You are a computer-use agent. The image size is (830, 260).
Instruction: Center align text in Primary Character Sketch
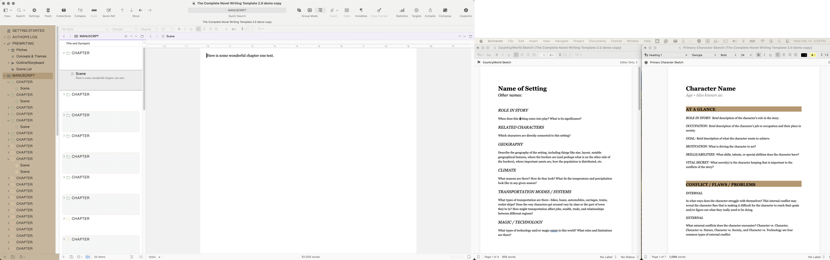(x=784, y=55)
